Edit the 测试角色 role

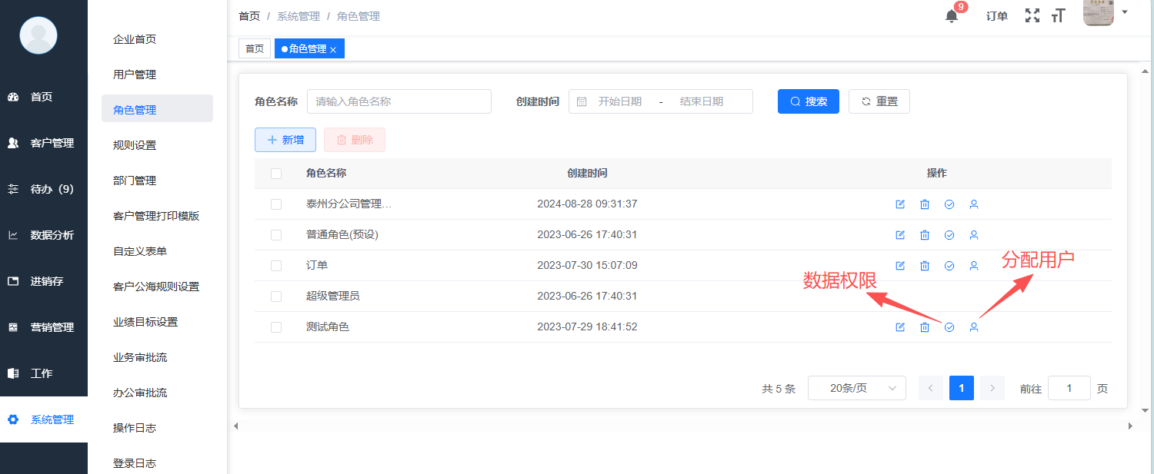point(900,327)
